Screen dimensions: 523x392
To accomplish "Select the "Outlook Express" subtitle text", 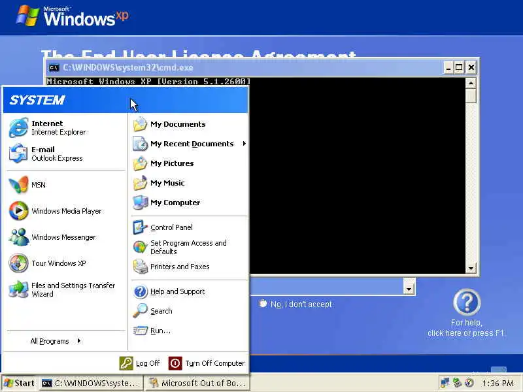I will pos(57,158).
